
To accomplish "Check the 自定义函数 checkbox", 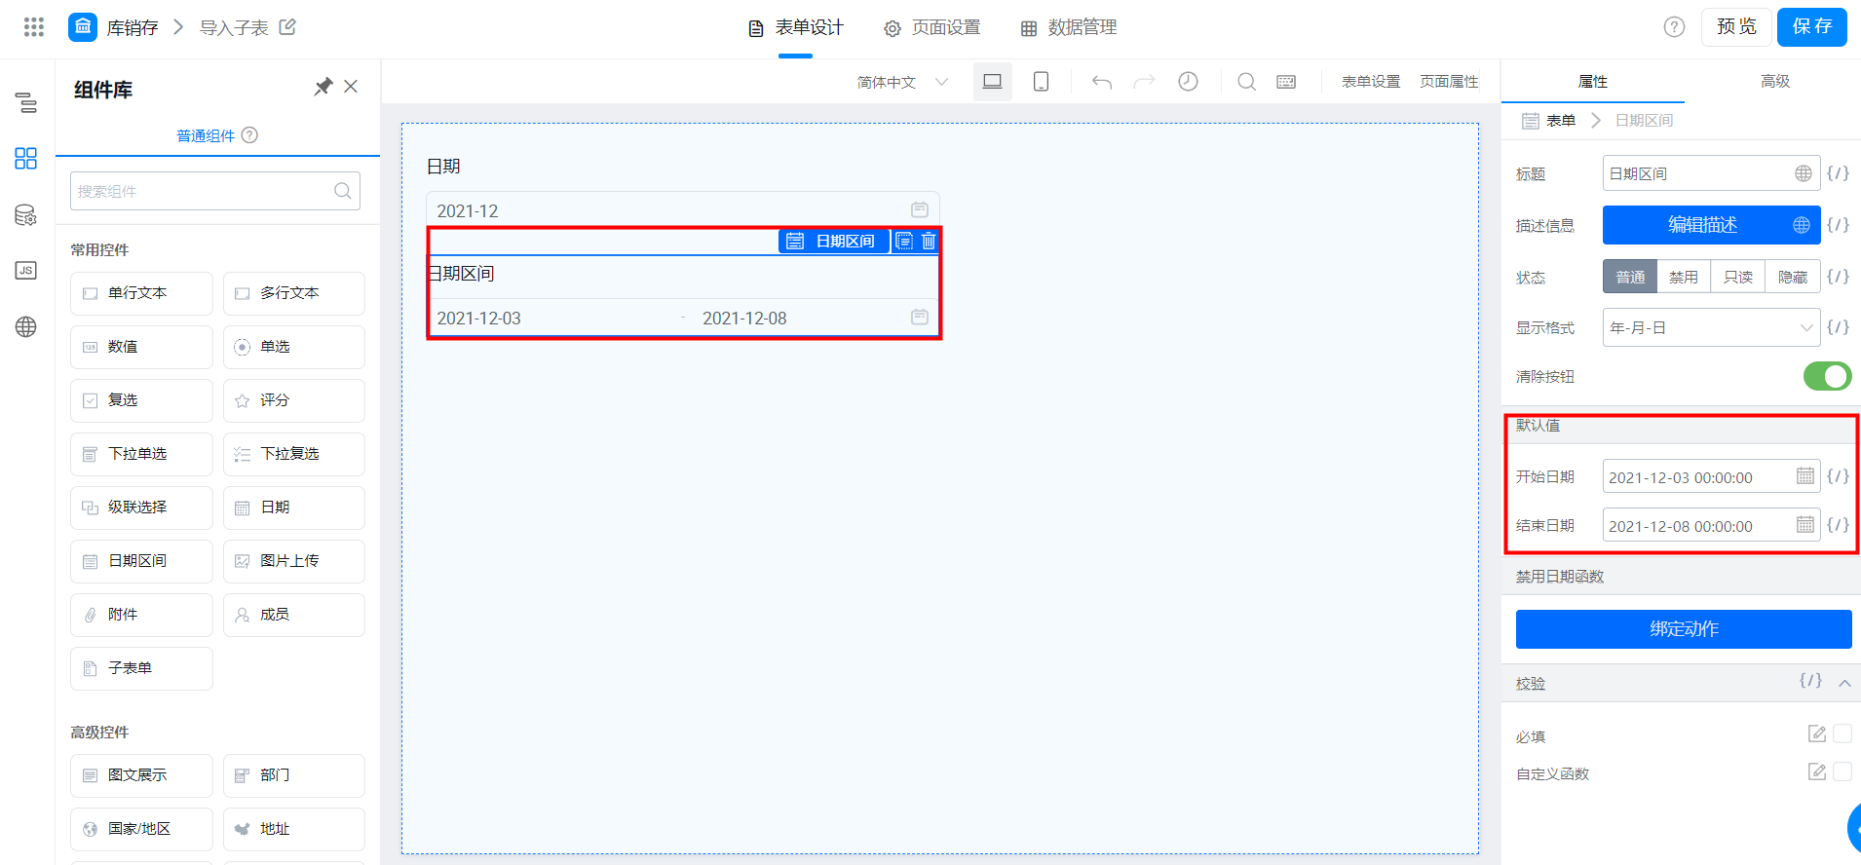I will pyautogui.click(x=1842, y=771).
